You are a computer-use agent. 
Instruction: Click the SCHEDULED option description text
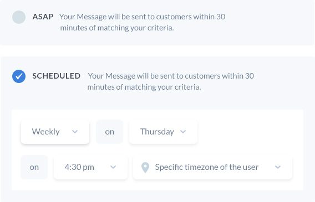171,81
